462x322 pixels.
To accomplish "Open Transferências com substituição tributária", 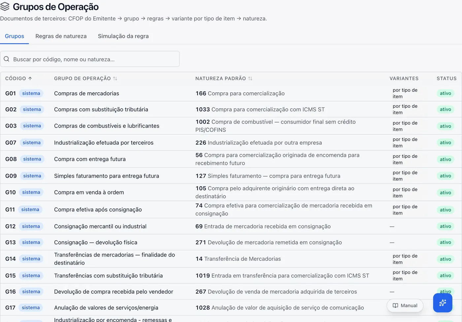I will tap(108, 276).
